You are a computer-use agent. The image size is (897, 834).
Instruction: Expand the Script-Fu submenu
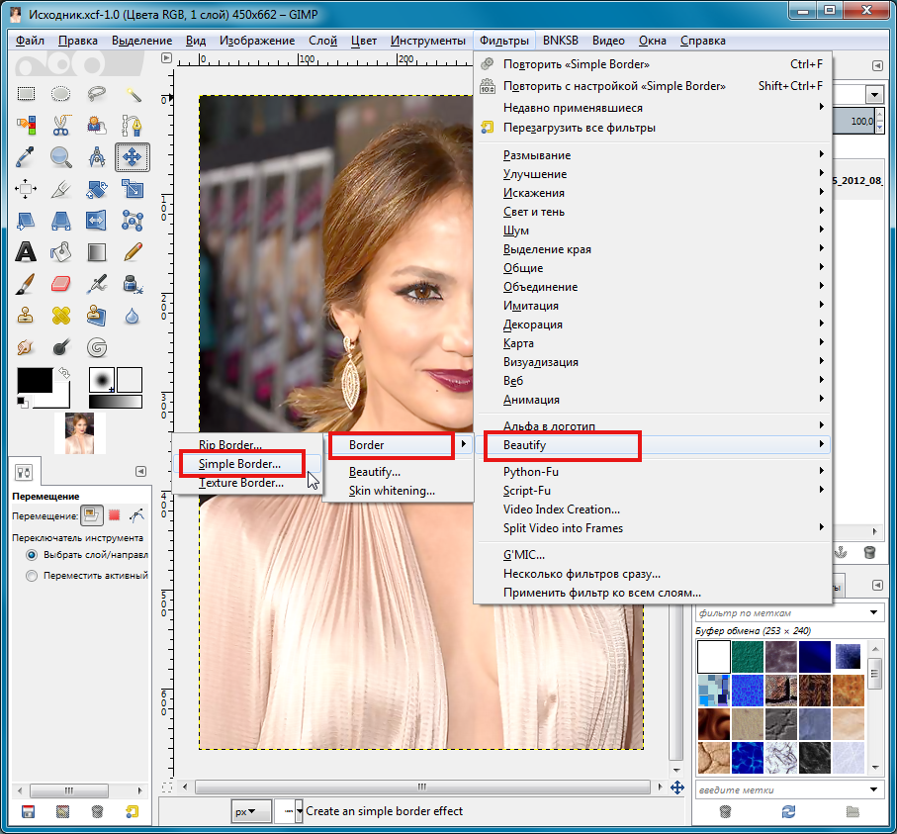[x=652, y=491]
